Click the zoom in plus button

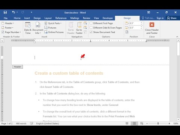click(169, 123)
